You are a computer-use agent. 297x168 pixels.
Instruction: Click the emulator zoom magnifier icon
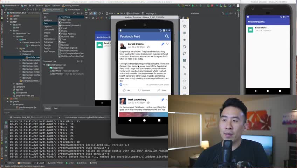[x=185, y=67]
